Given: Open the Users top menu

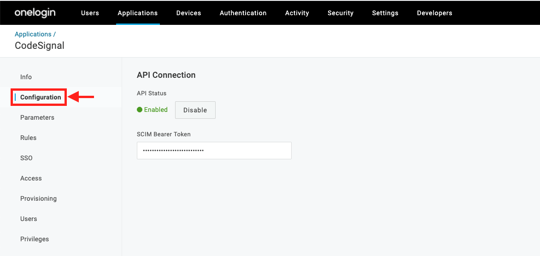Looking at the screenshot, I should tap(90, 13).
